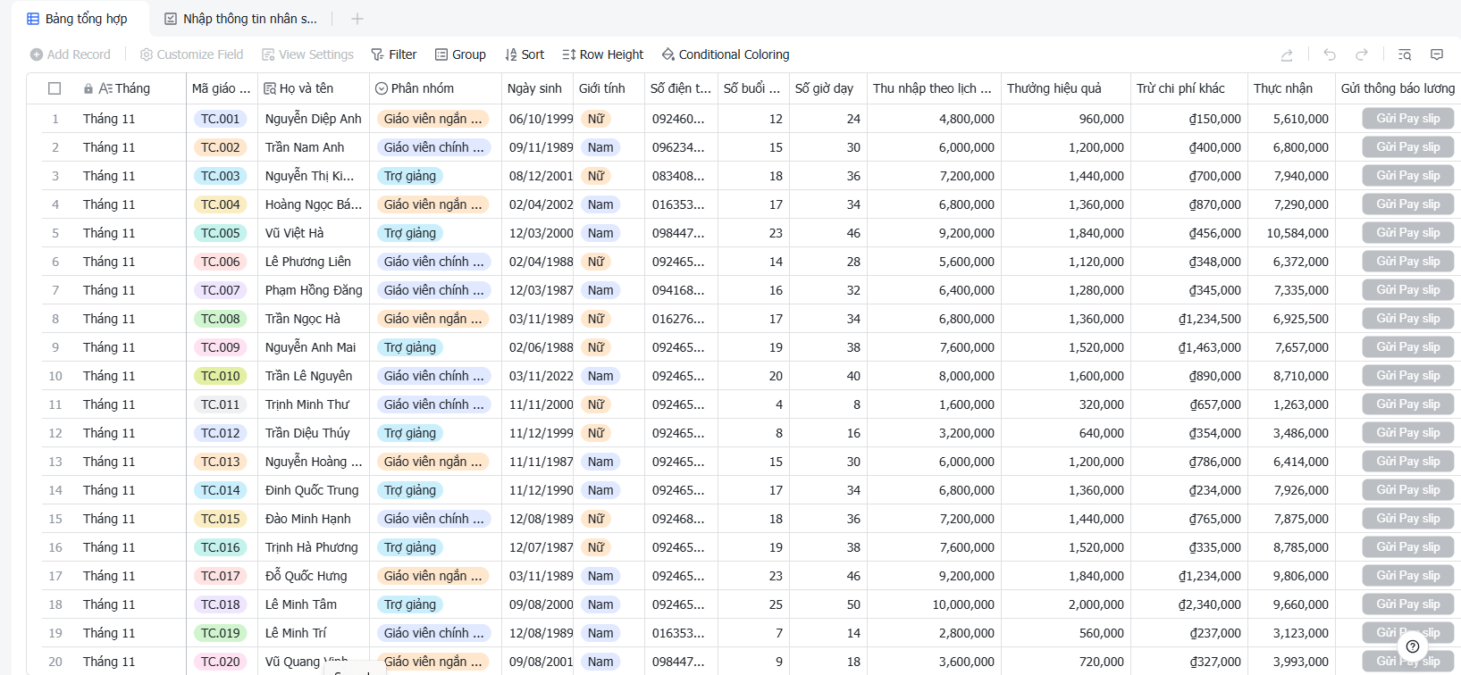Select name cell Trịnh Hà Phương

point(314,547)
